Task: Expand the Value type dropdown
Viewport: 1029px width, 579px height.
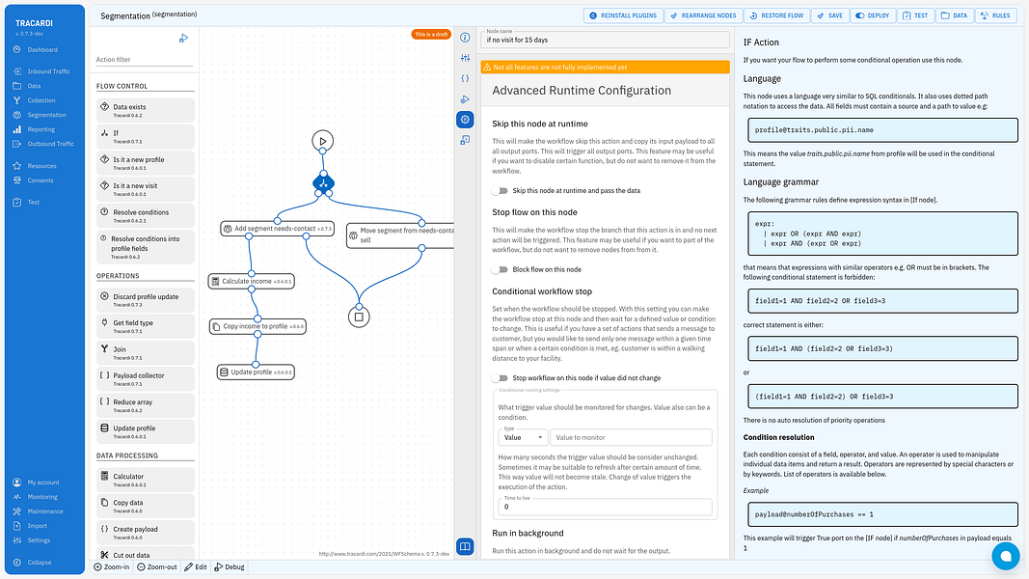Action: click(x=523, y=437)
